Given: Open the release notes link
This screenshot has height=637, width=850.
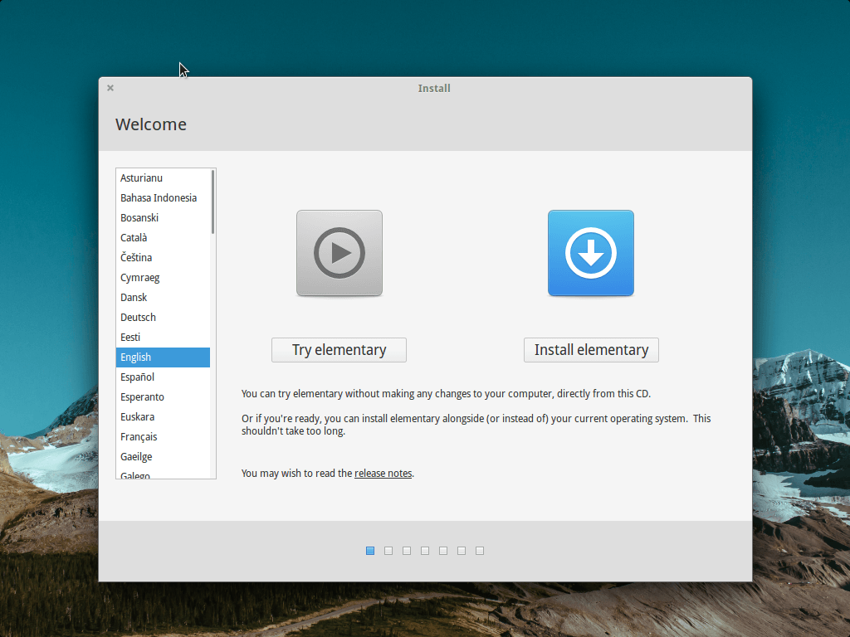Looking at the screenshot, I should (383, 473).
